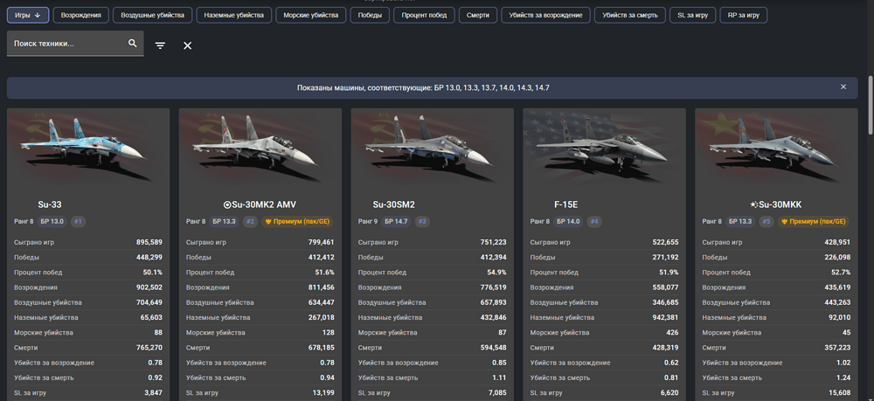Select the RP за игру sort chip

tap(744, 15)
